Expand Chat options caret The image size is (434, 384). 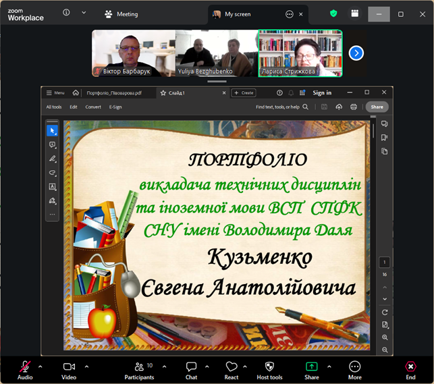(x=207, y=366)
